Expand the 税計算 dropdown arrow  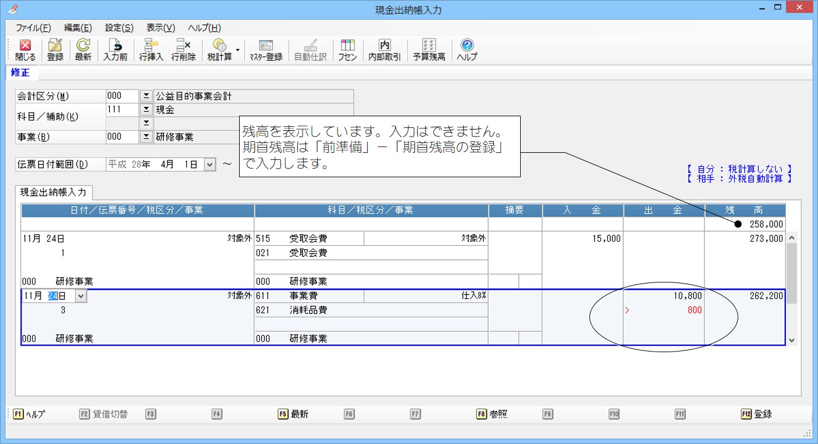pos(237,50)
